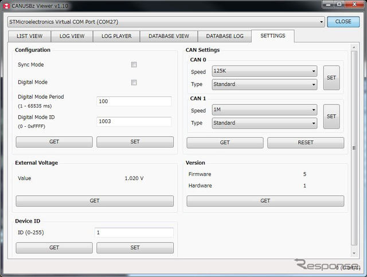Open the LOG VIEW tab
The image size is (367, 277).
tap(72, 36)
